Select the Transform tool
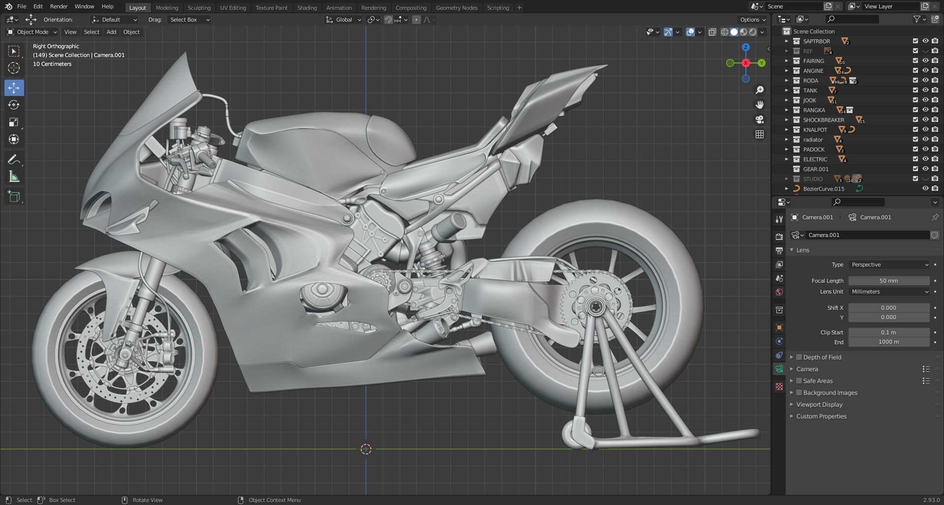944x505 pixels. 14,139
